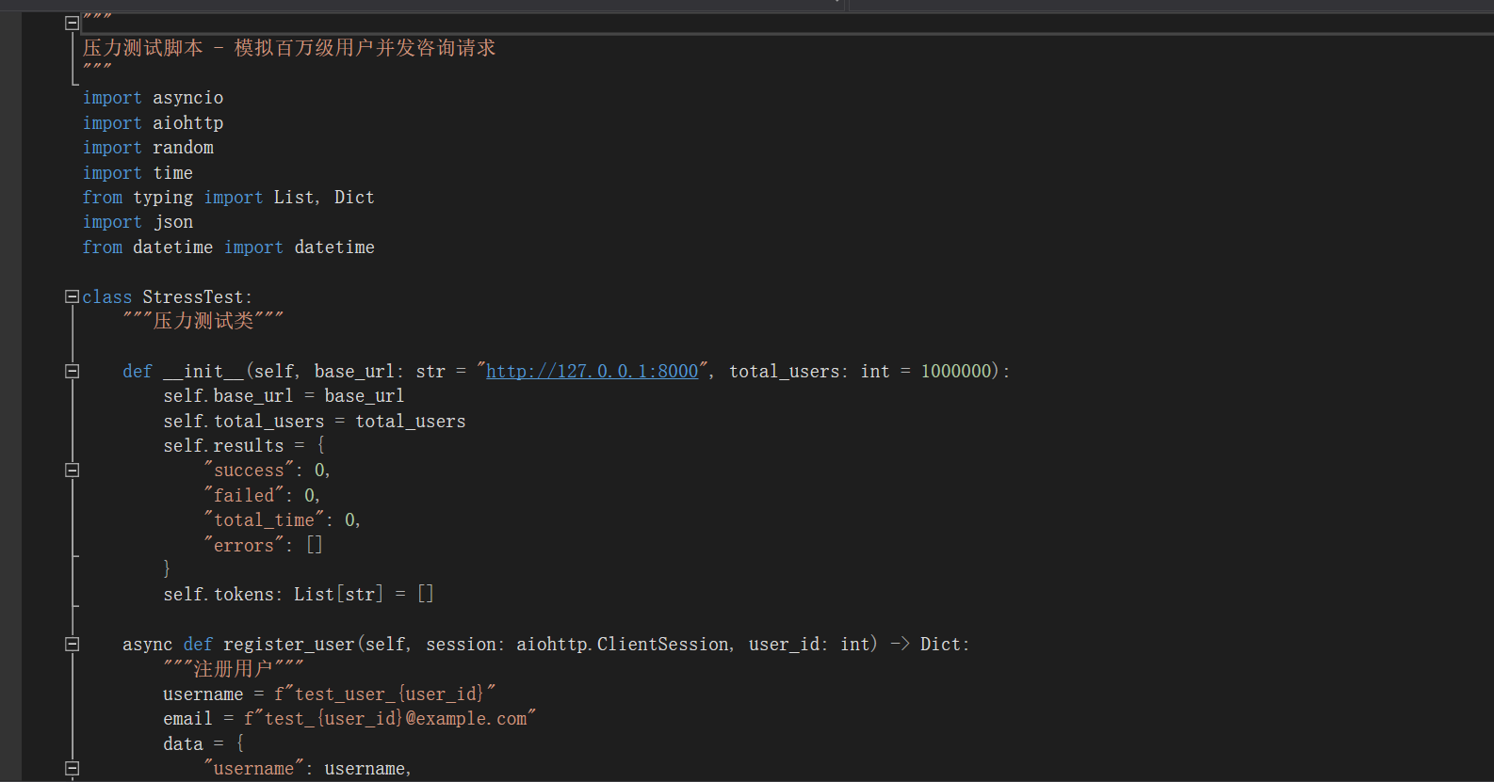Click the 'import time' line
This screenshot has height=782, width=1494.
pos(138,173)
